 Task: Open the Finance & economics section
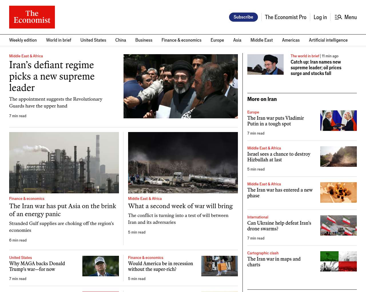click(181, 40)
